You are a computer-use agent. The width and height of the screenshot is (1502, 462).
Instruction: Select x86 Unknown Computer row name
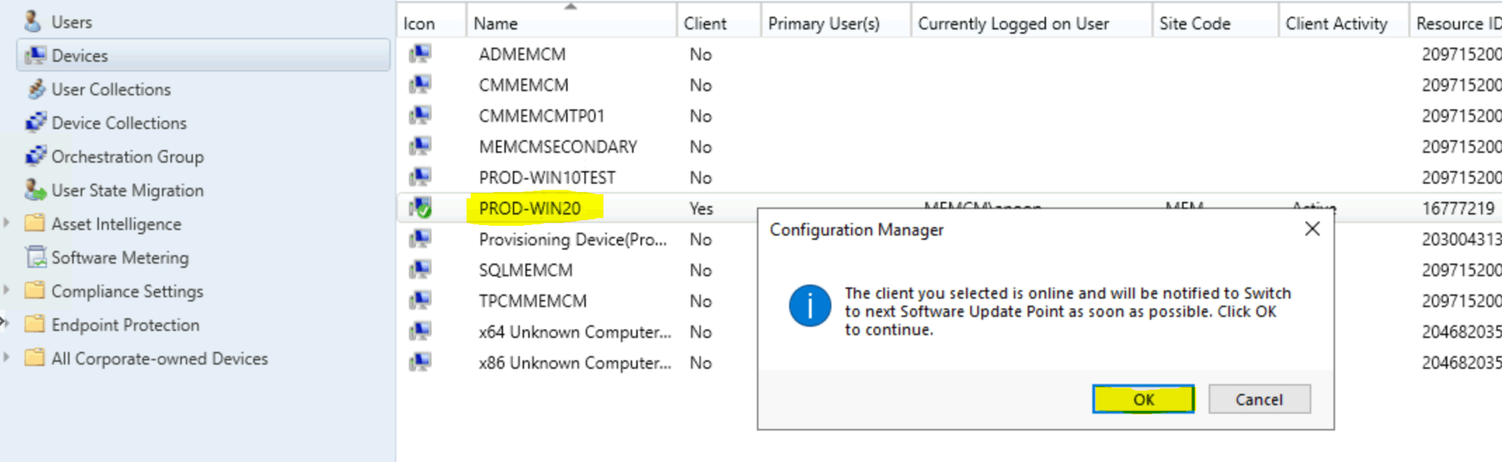click(575, 362)
